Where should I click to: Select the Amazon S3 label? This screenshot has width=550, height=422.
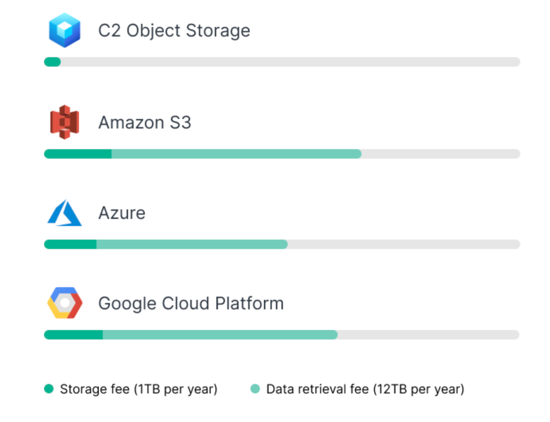point(145,122)
